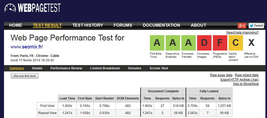Click the Document Complete group header

(x=163, y=91)
